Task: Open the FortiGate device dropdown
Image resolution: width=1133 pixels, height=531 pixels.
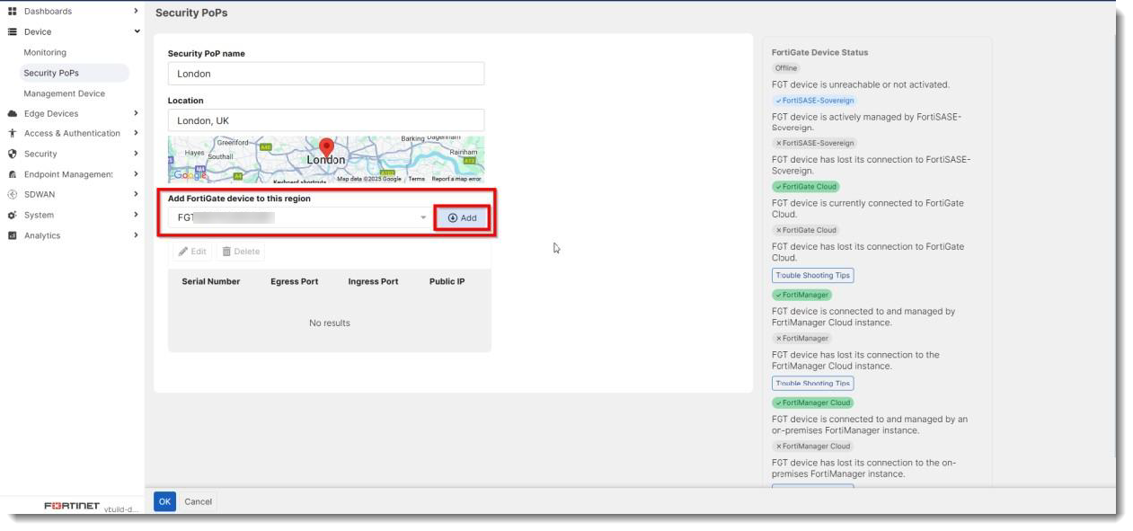Action: click(x=424, y=217)
